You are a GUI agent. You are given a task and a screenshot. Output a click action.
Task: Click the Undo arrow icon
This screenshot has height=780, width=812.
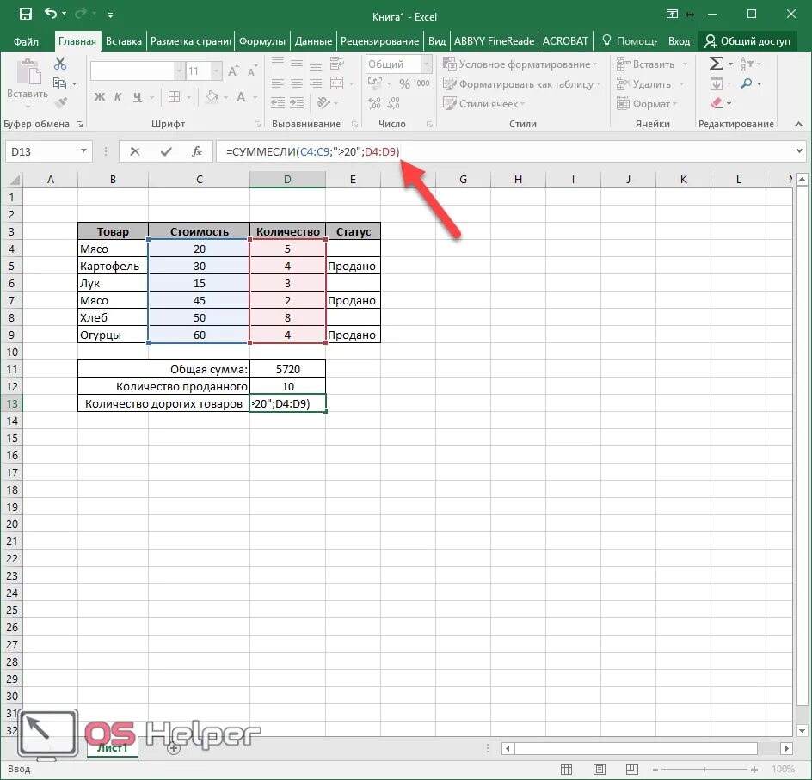[51, 14]
